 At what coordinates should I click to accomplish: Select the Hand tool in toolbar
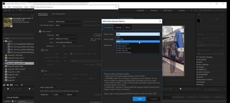tap(9, 10)
